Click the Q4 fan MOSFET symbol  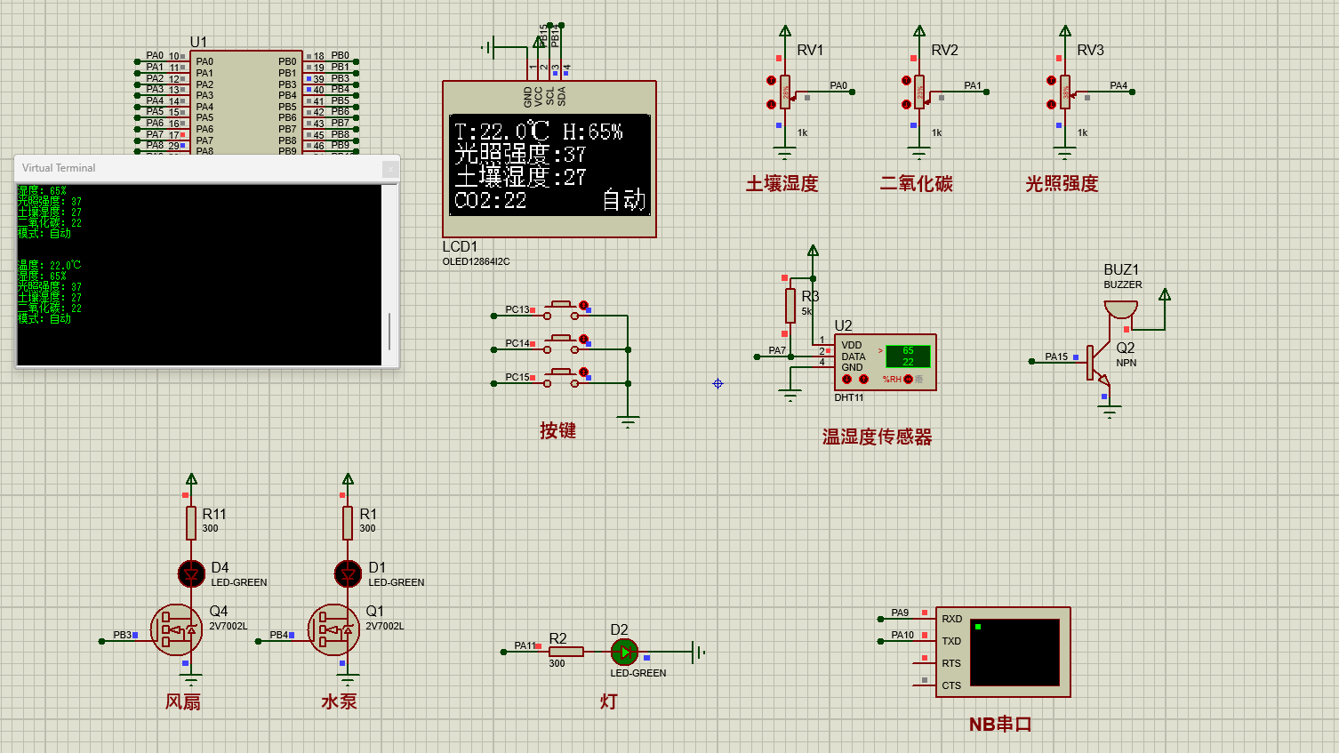coord(176,629)
